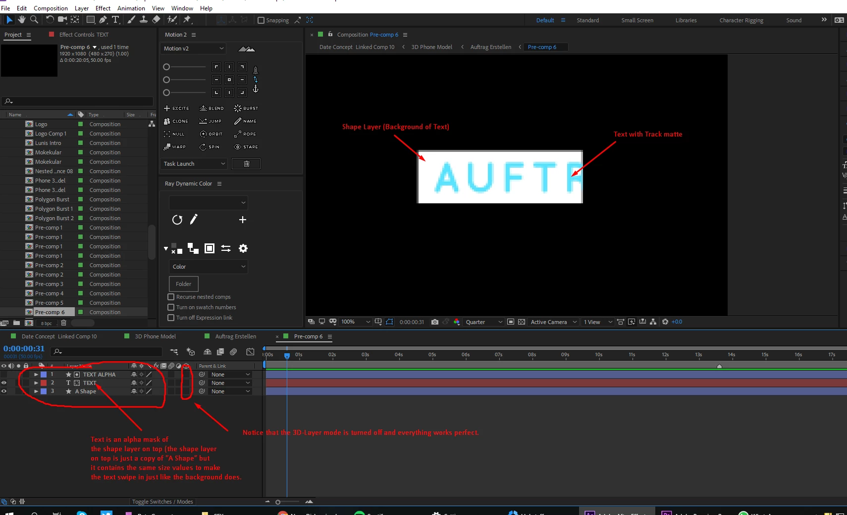Switch to the Libraries workspace

coord(686,20)
